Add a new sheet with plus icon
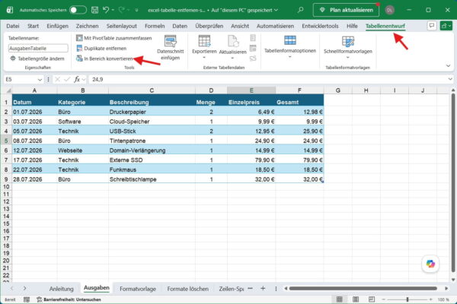Viewport: 457px width, 304px height. click(263, 288)
